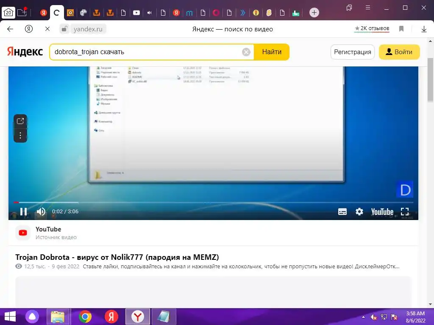Viewport: 434px width, 325px height.
Task: Seek in the video progress bar
Action: [213, 202]
